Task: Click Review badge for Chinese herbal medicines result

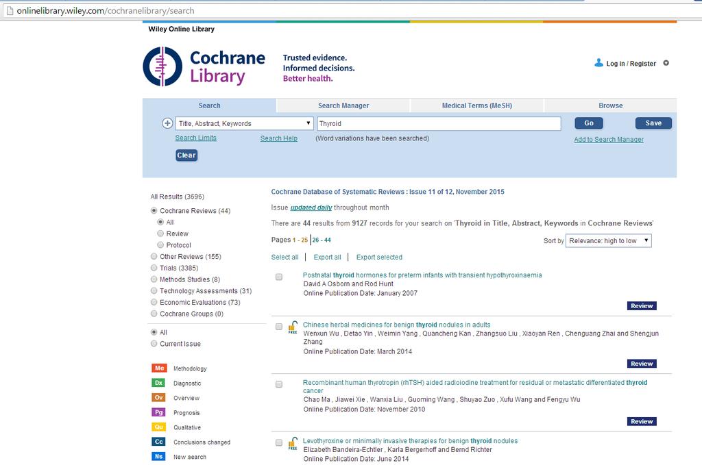Action: (642, 364)
